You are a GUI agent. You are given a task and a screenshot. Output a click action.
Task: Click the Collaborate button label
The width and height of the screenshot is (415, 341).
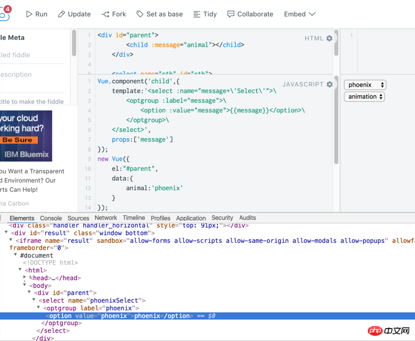[x=255, y=14]
